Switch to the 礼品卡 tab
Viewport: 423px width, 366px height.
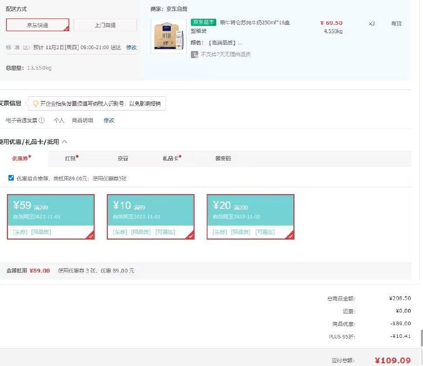[172, 159]
